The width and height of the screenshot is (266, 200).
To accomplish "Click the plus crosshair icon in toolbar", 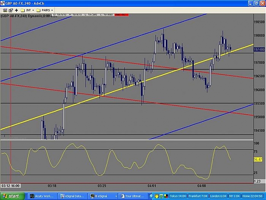I will [17, 10].
